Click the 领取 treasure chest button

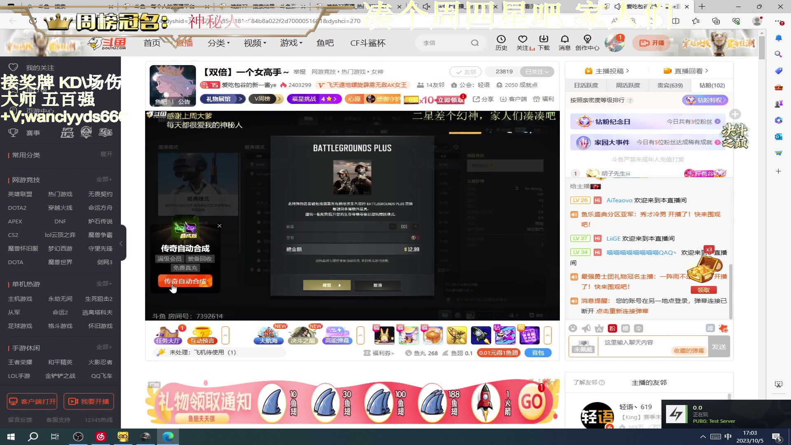(704, 290)
